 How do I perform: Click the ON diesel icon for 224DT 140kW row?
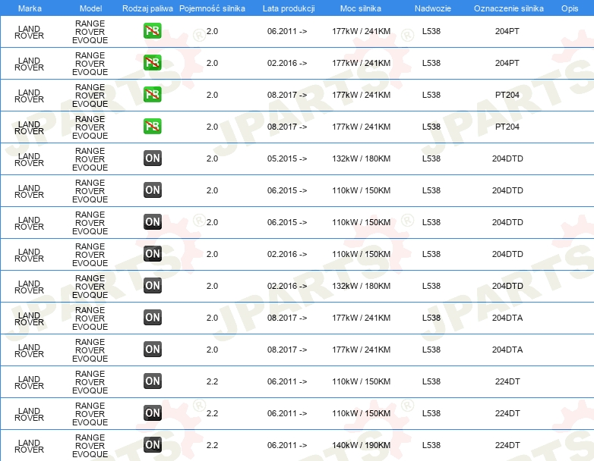coord(152,445)
